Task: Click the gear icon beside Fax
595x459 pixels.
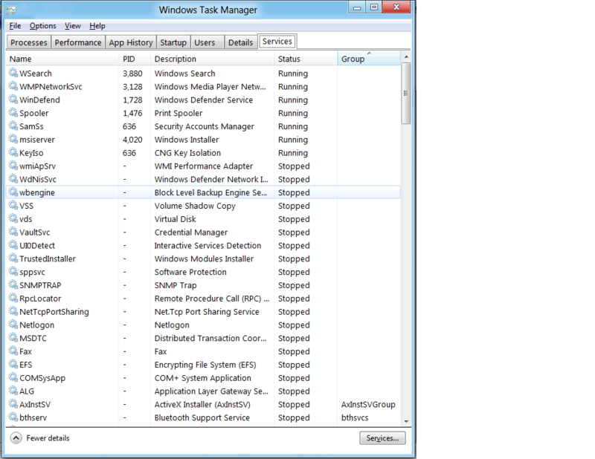Action: [13, 351]
